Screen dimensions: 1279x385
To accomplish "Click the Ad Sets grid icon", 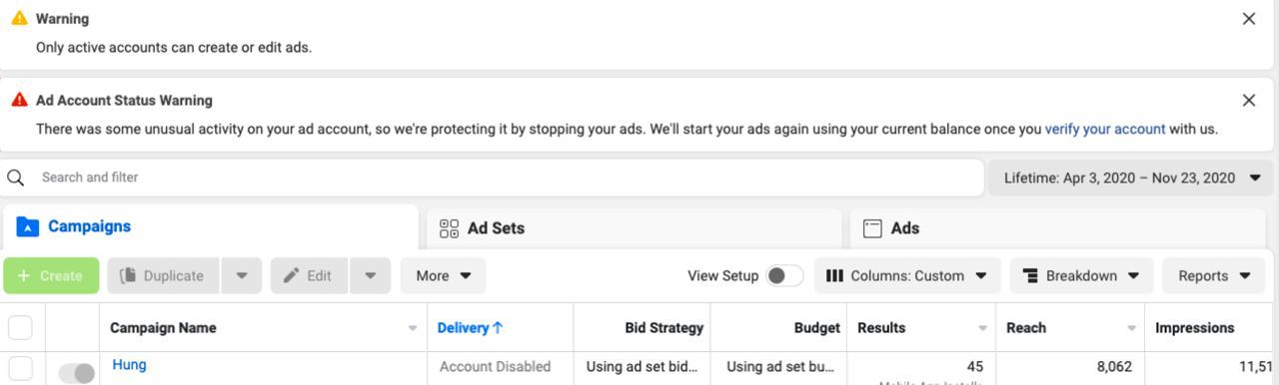I will 450,228.
